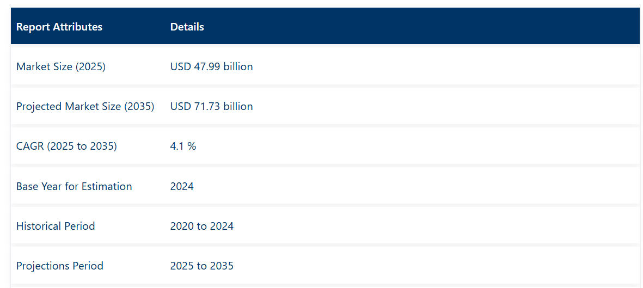Screen dimensions: 643x288
Task: Click the '2020 to 2024' historical value
Action: [x=202, y=226]
